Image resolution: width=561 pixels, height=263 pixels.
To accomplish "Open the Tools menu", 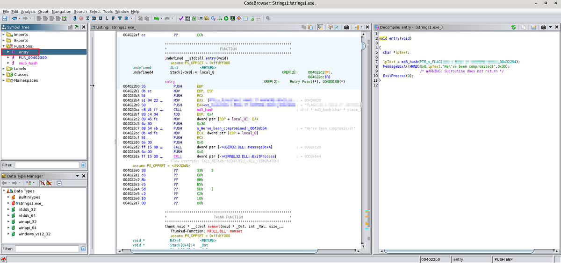I will tap(108, 11).
